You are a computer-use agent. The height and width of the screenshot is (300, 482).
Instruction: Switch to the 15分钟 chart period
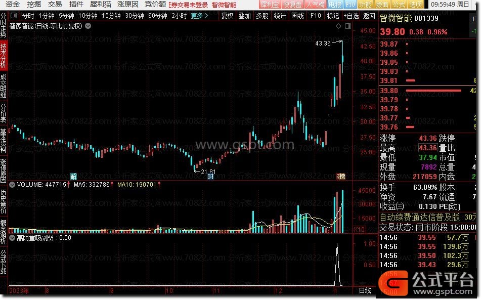(x=111, y=15)
